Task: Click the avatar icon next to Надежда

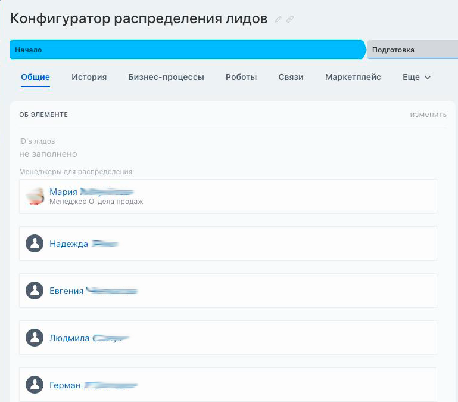Action: (35, 243)
